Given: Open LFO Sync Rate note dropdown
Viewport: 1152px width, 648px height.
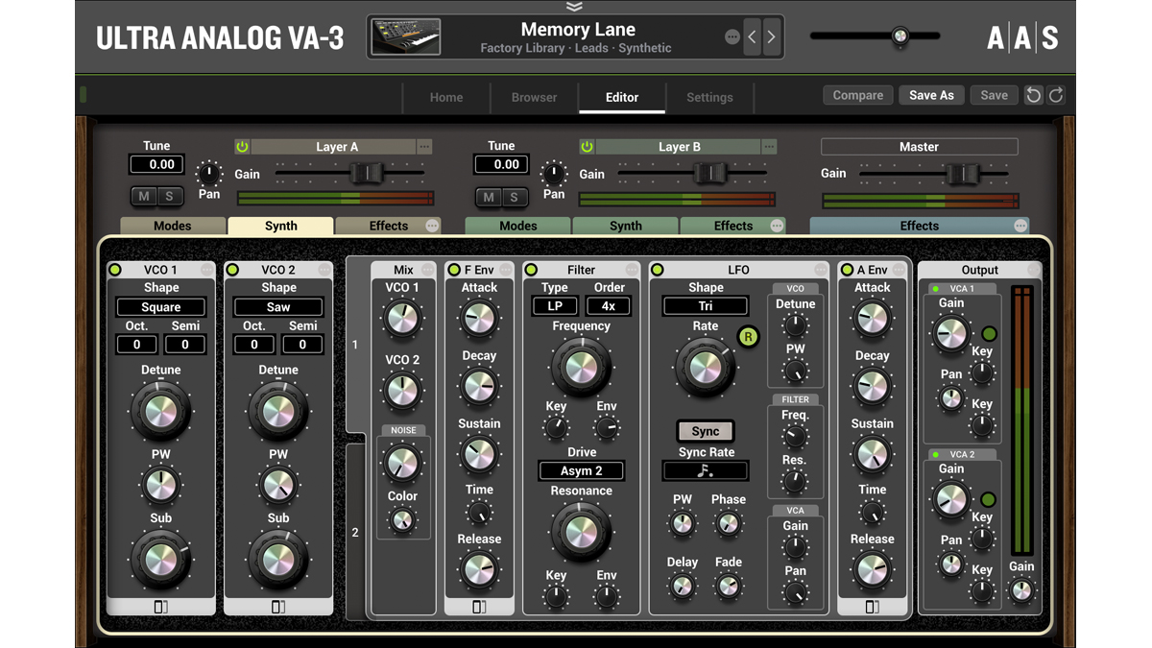Looking at the screenshot, I should coord(706,470).
